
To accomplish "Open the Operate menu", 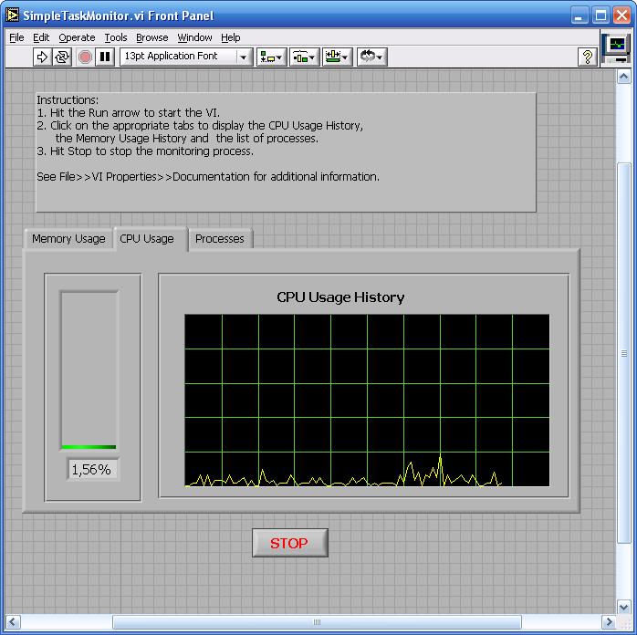I will click(77, 37).
